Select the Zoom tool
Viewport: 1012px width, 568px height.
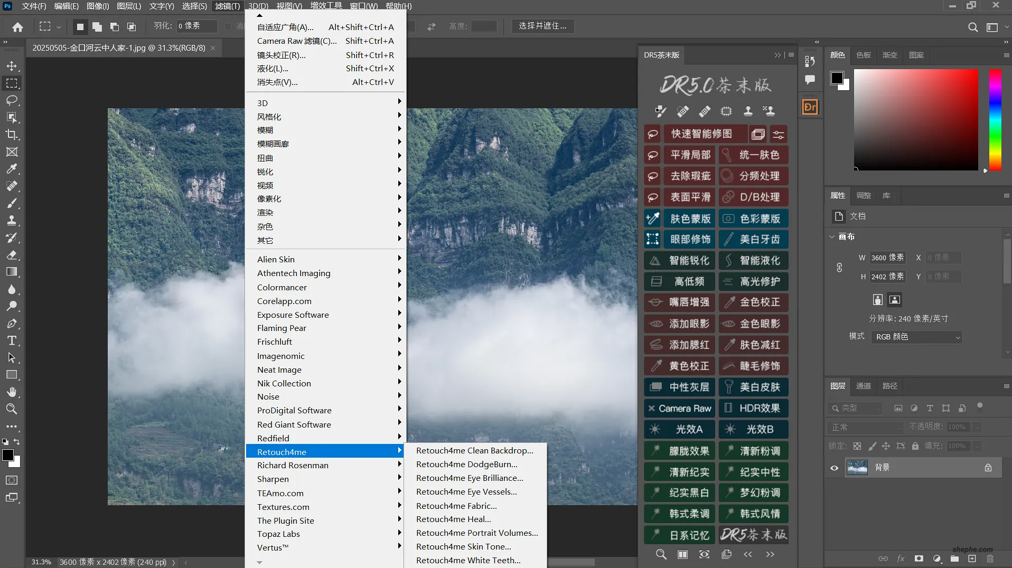tap(12, 409)
